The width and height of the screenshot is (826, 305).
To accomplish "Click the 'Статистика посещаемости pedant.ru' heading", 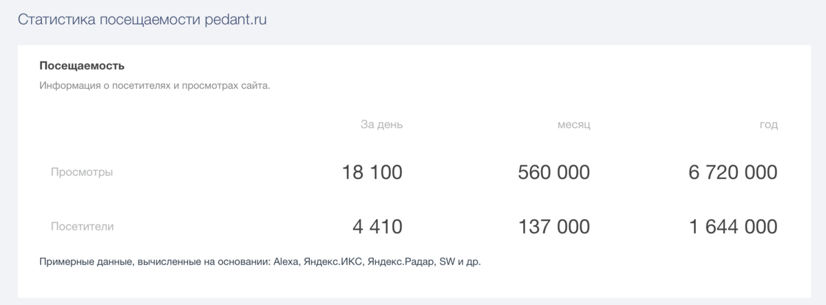I will (142, 19).
